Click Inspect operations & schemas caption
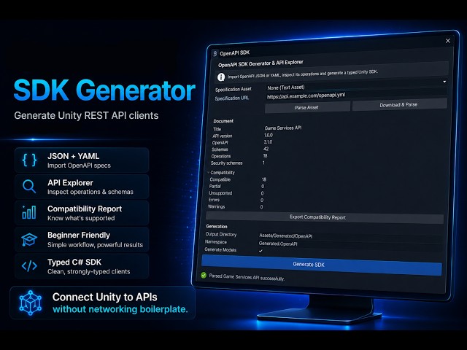The width and height of the screenshot is (467, 350). click(x=90, y=192)
